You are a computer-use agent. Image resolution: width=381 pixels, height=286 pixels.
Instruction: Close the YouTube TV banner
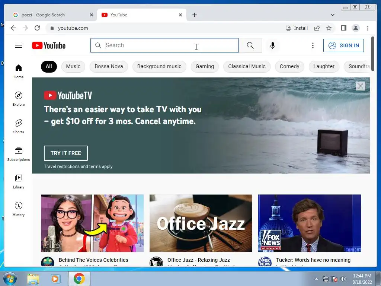point(360,86)
